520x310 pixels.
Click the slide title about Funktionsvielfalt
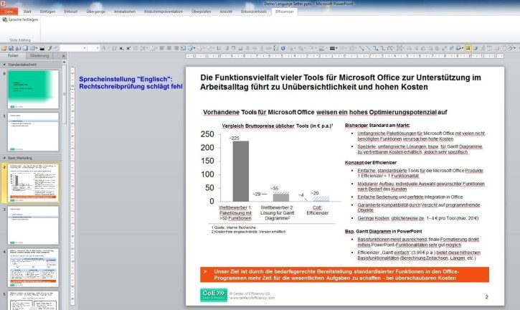click(341, 83)
